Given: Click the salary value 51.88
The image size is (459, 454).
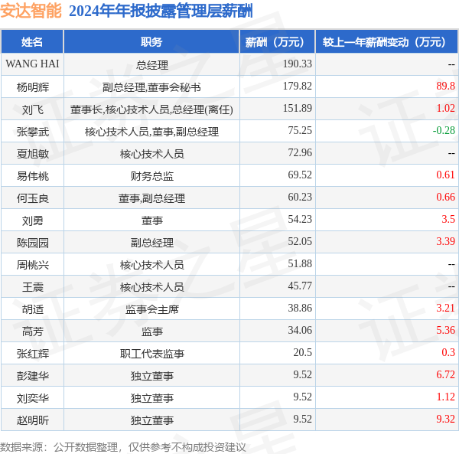Looking at the screenshot, I should pyautogui.click(x=300, y=264).
